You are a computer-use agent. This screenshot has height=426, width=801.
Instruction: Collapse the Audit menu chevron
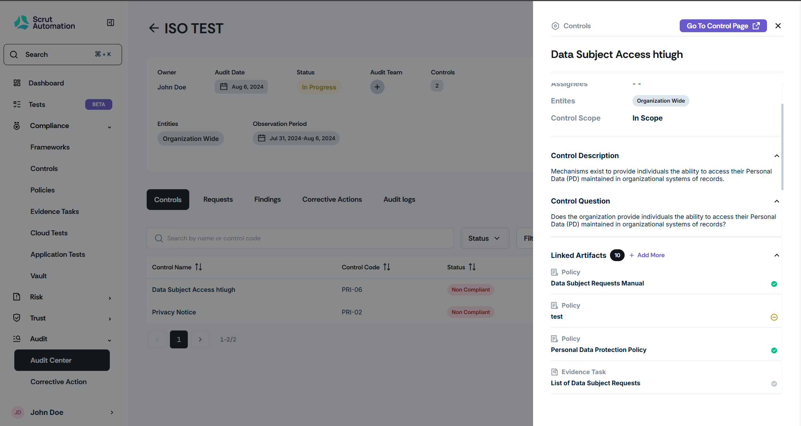tap(109, 341)
